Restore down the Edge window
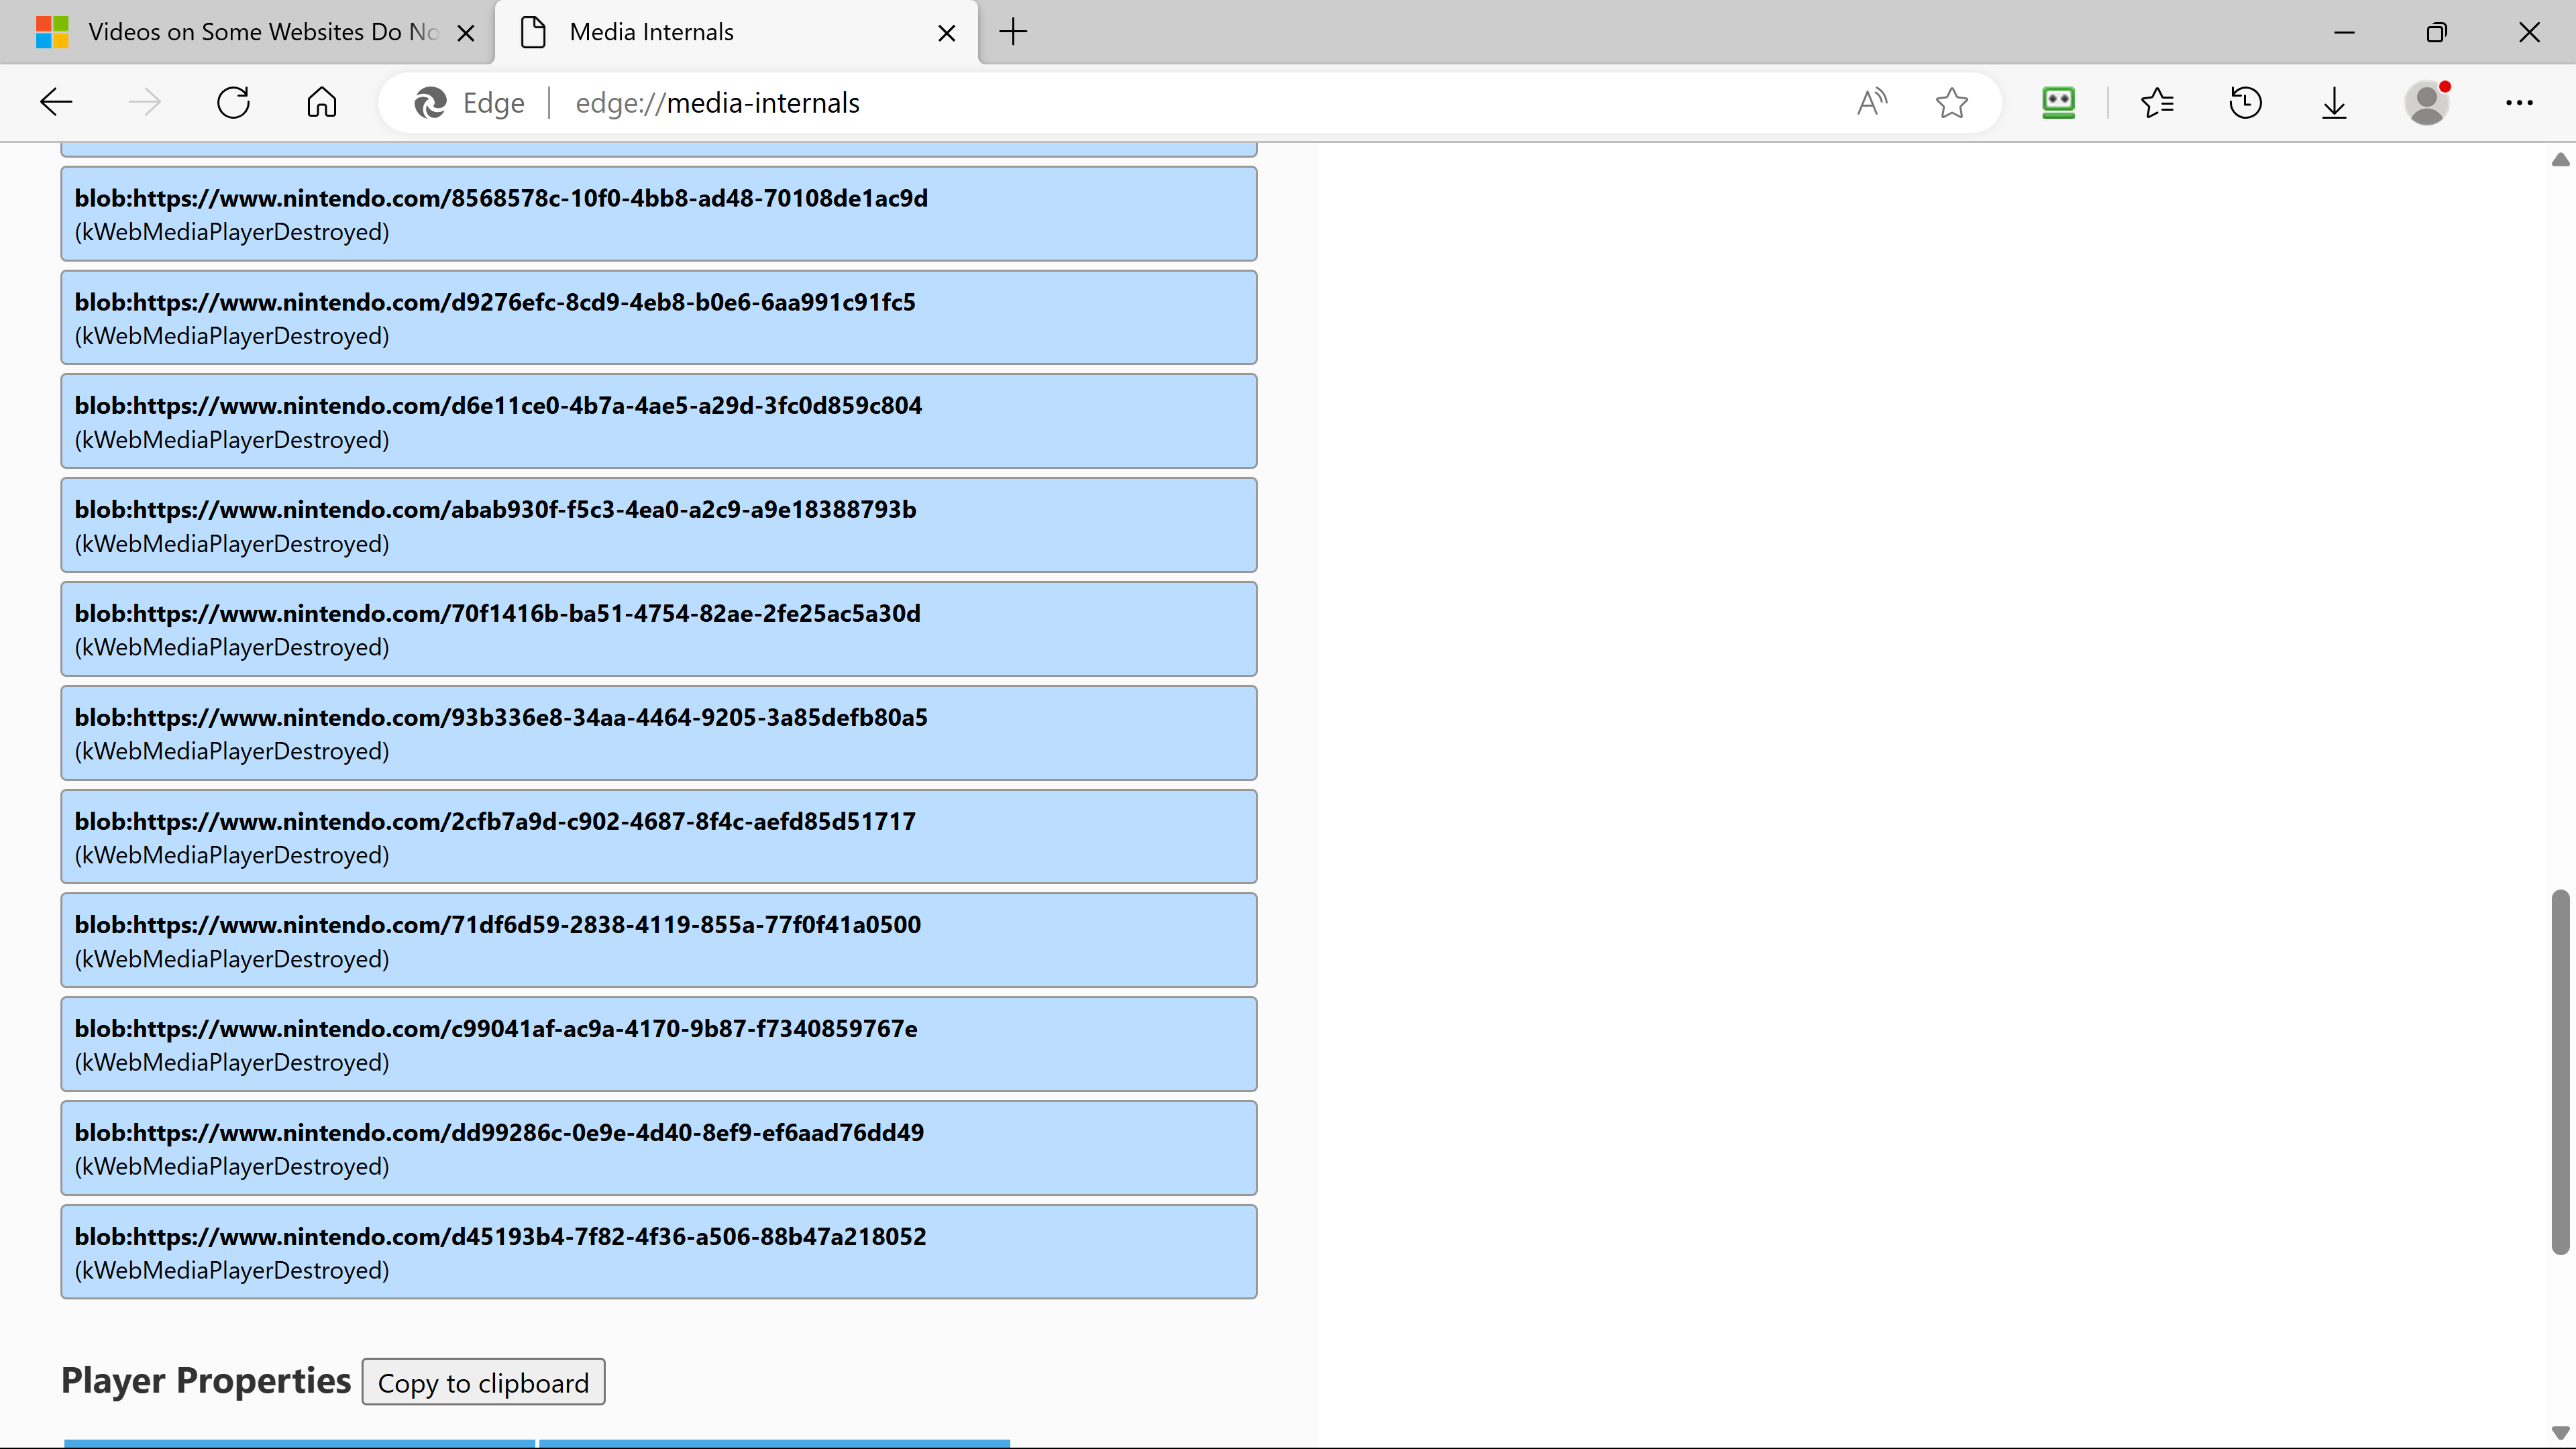Screen dimensions: 2576x1449 2436,33
